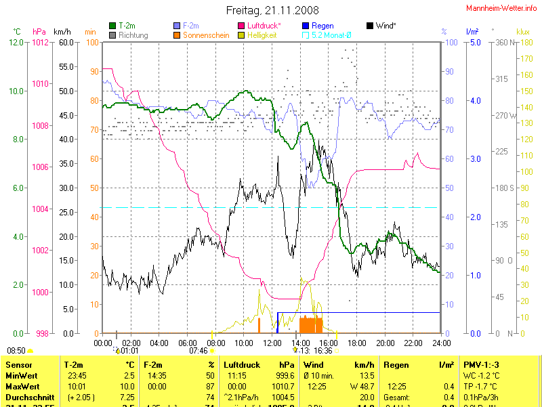542x407 pixels.
Task: Click the Durchschnitt row label
Action: 30,398
